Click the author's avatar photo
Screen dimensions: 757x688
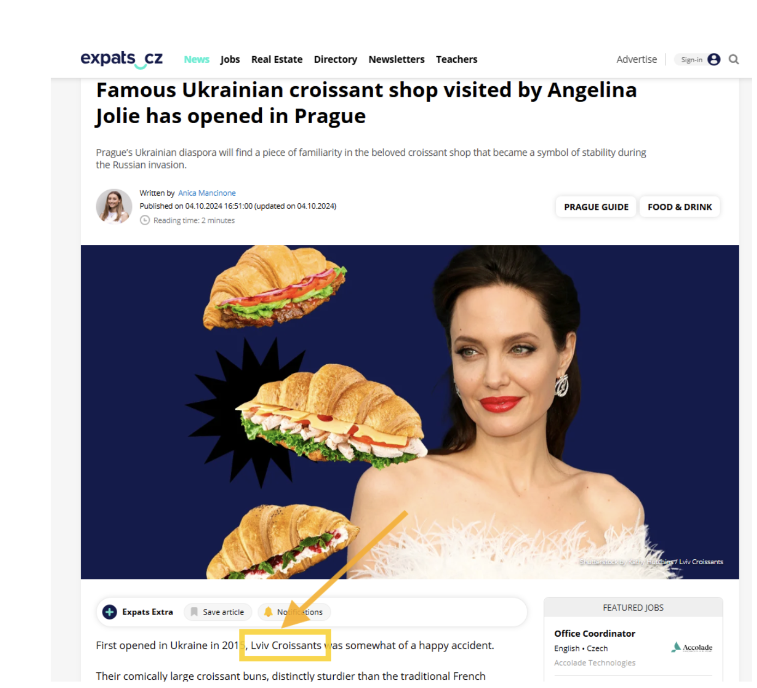114,207
